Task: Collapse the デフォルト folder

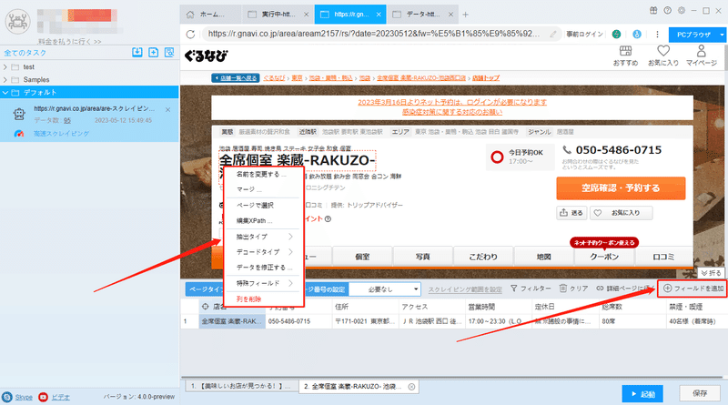Action: [5, 93]
